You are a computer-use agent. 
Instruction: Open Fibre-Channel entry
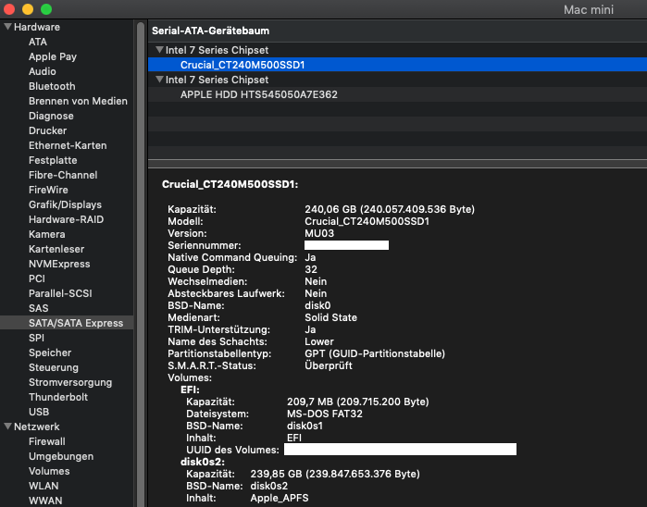pyautogui.click(x=63, y=176)
